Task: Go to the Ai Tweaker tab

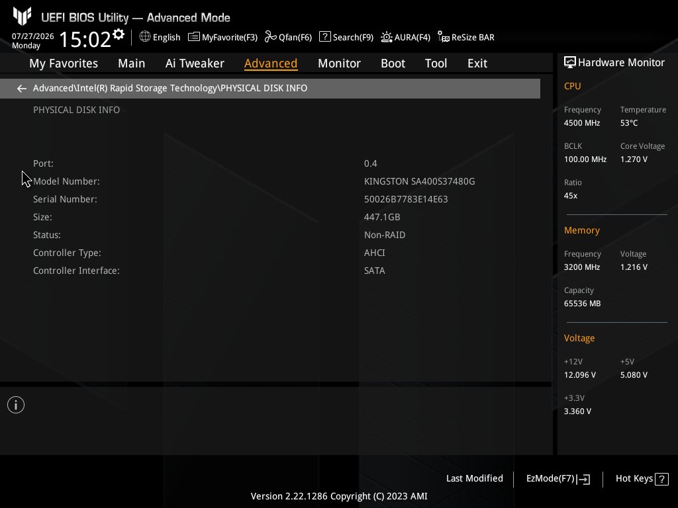Action: pos(195,63)
